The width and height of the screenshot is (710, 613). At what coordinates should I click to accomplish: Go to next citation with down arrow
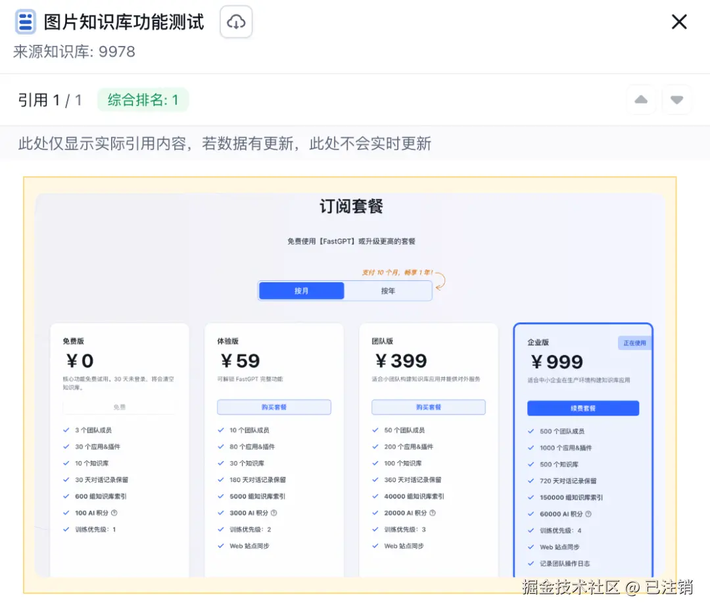point(676,100)
